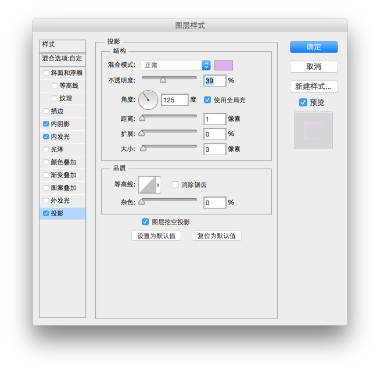Screen dimensions: 380x372
Task: Enable the 颜色叠加 effect checkbox
Action: (x=46, y=162)
